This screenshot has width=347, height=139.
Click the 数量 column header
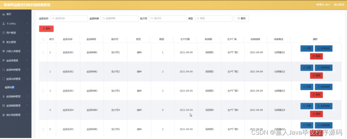point(162,39)
